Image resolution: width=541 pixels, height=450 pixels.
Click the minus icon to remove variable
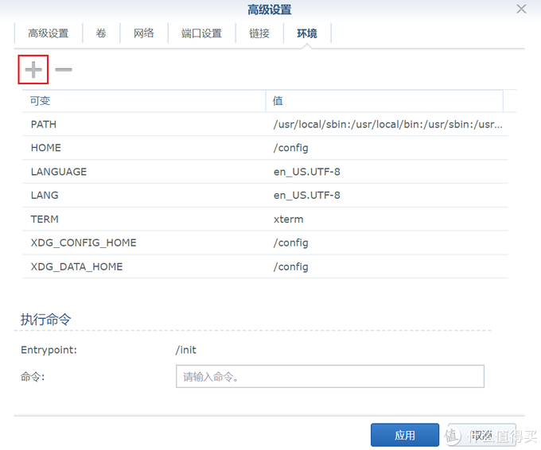[64, 70]
